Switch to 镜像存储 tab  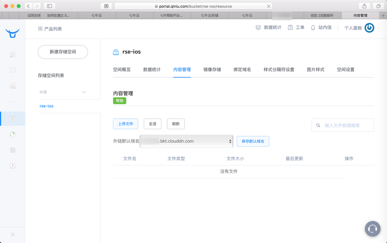point(212,69)
